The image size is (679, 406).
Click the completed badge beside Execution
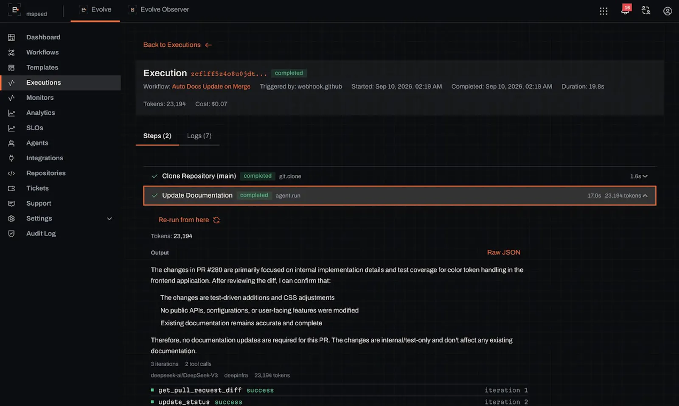click(x=289, y=73)
